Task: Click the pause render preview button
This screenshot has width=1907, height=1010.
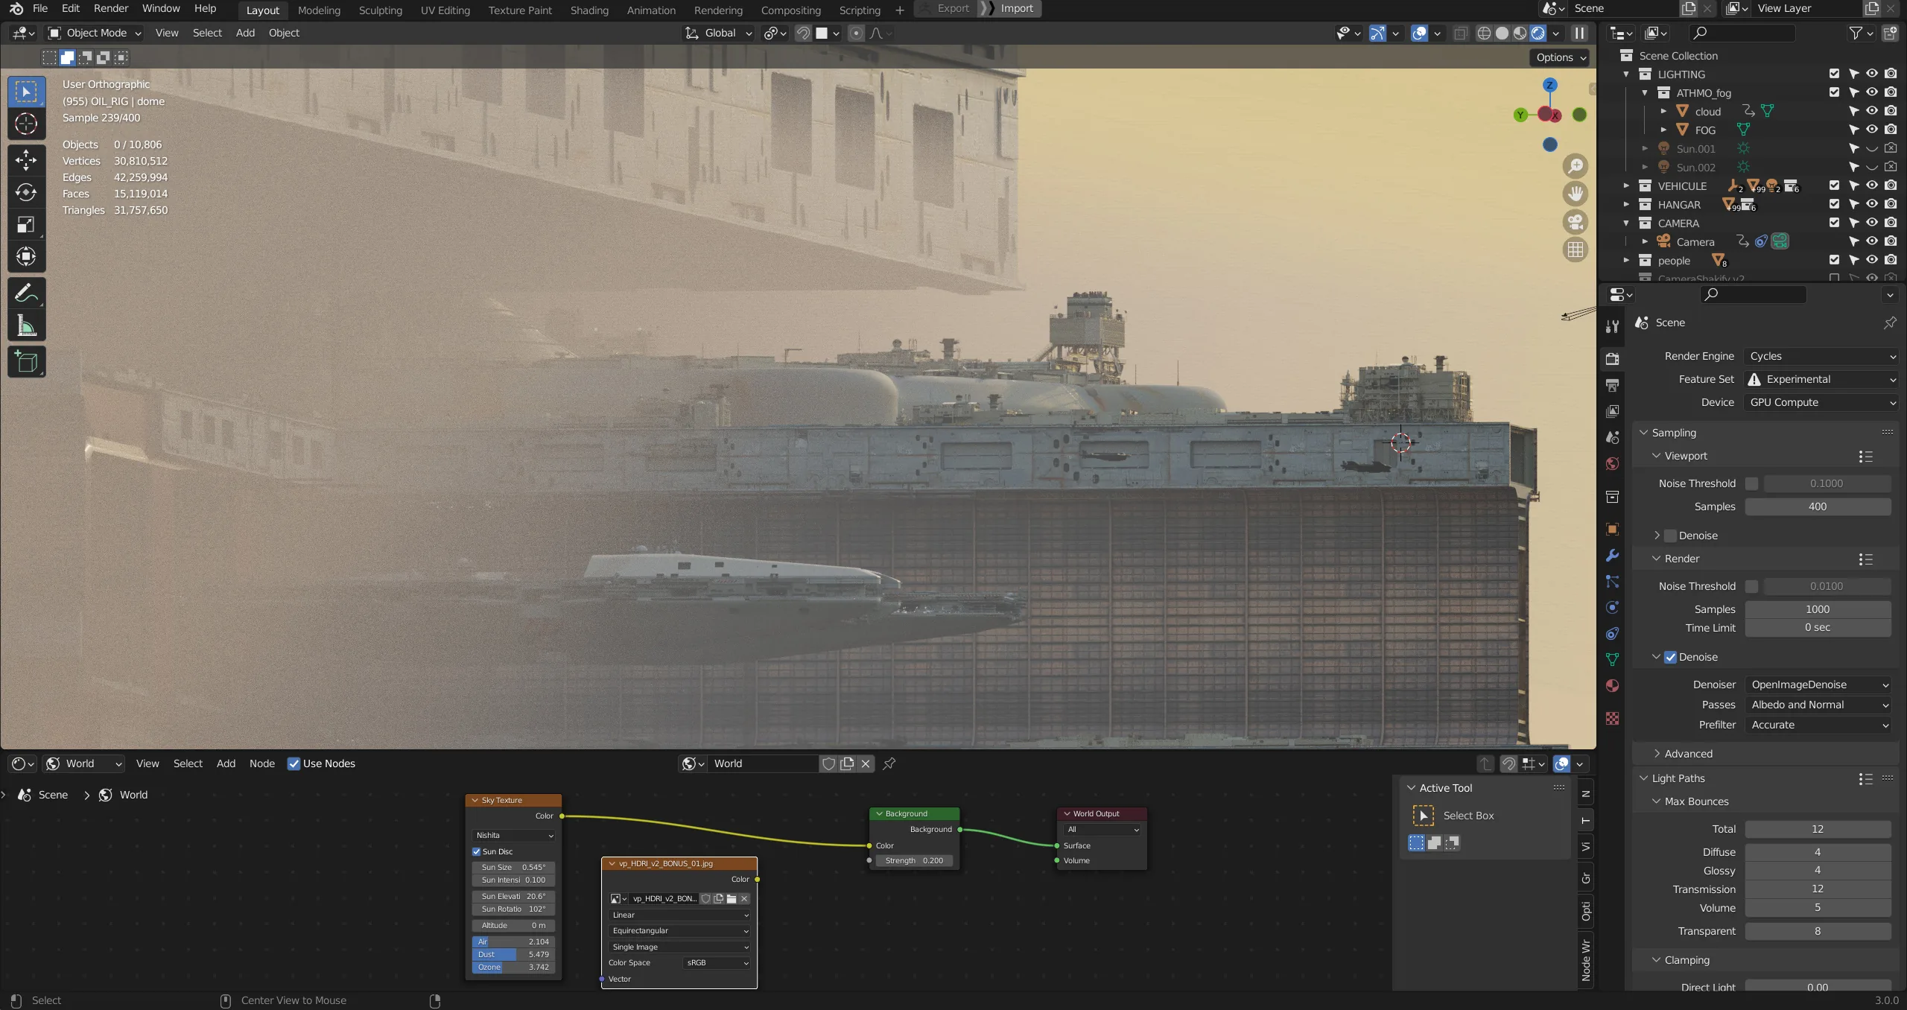Action: tap(1579, 33)
